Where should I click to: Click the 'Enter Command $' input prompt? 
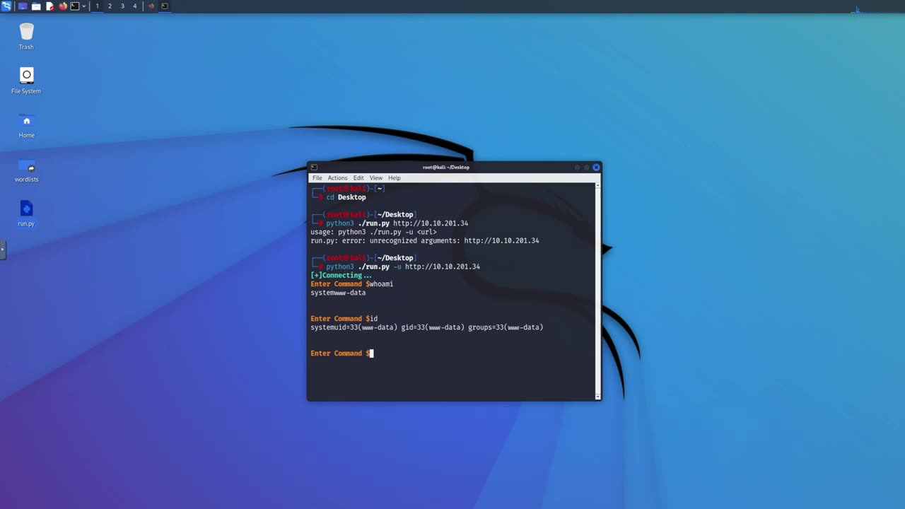[341, 353]
